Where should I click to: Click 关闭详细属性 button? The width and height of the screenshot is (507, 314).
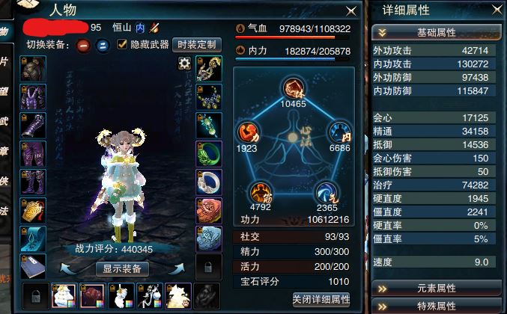coord(321,300)
